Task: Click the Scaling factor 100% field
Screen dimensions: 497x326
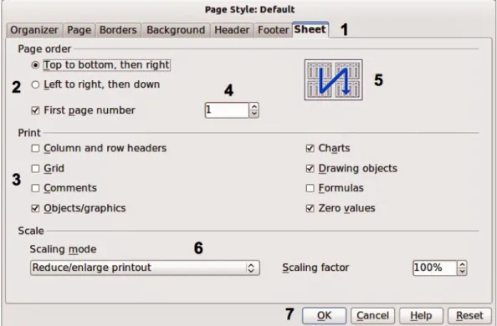Action: click(434, 267)
